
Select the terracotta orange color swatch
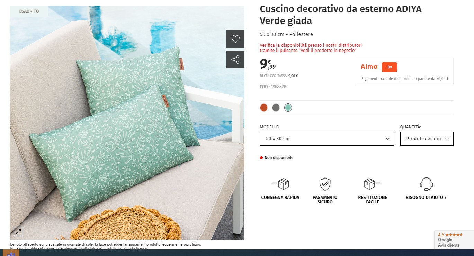click(x=264, y=108)
